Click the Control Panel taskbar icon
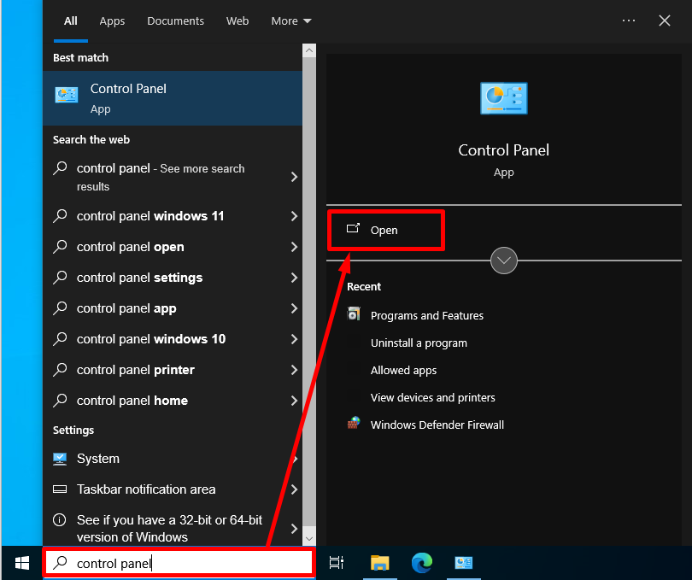 (463, 563)
